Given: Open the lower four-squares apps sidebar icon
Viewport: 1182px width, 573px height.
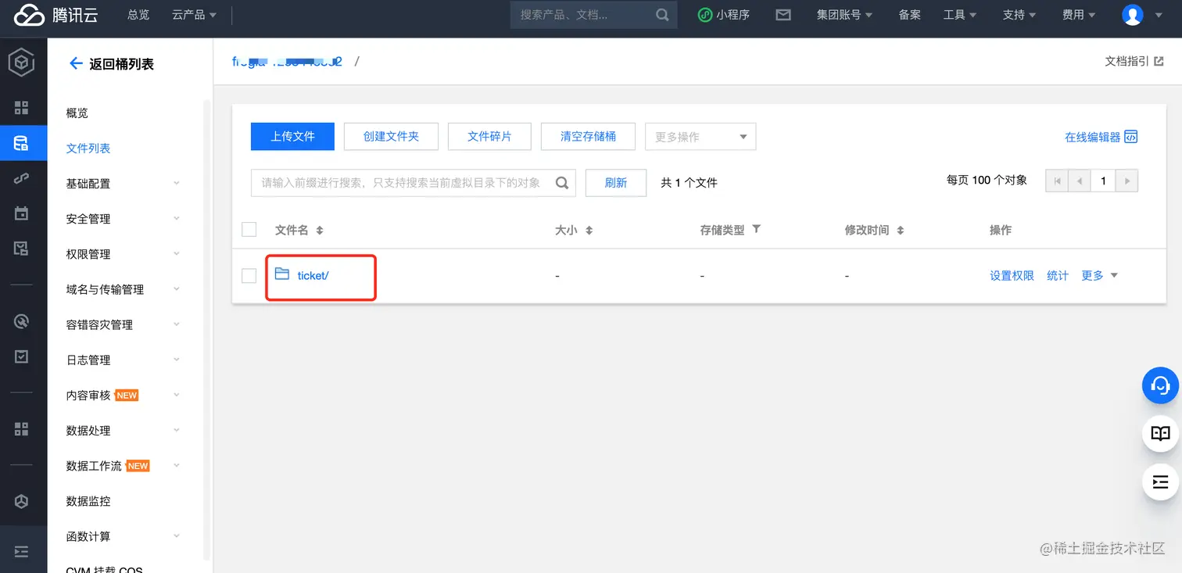Looking at the screenshot, I should pos(22,428).
